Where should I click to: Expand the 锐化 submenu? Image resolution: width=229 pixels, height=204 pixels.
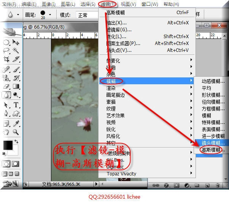[146, 129]
